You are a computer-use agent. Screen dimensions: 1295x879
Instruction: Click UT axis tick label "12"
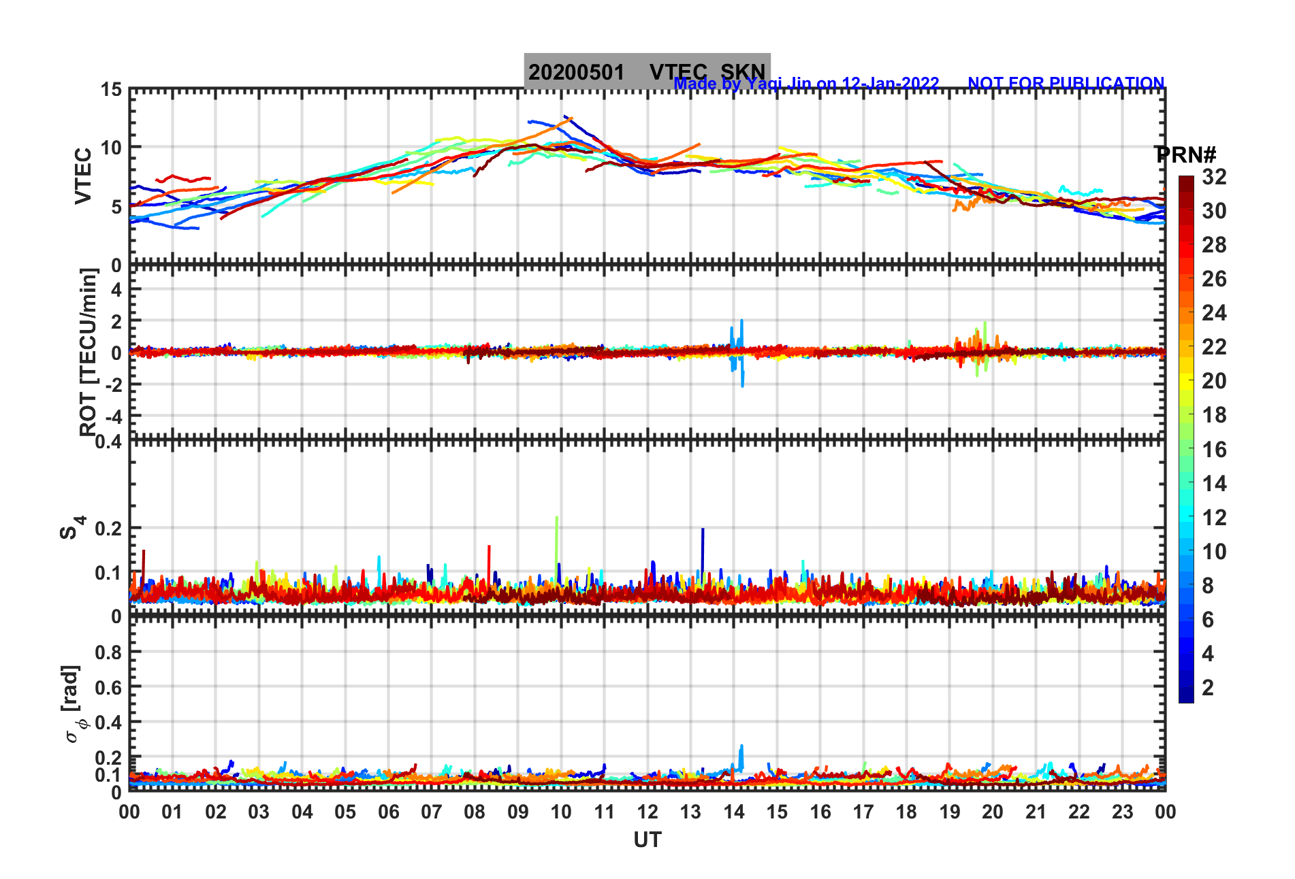pos(647,812)
